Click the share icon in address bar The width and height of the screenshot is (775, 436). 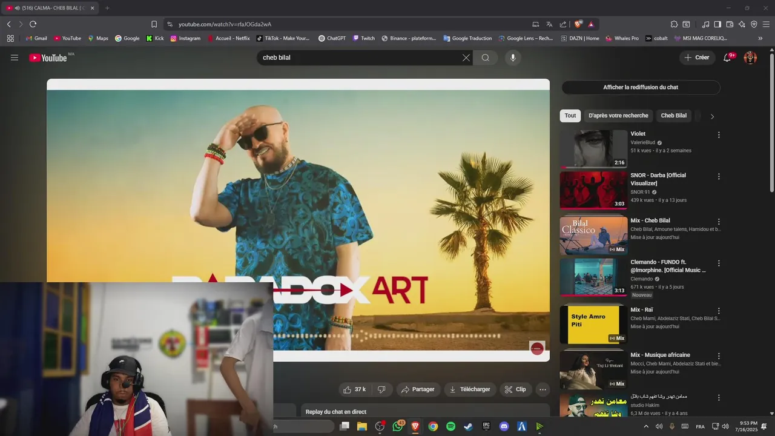pos(563,24)
